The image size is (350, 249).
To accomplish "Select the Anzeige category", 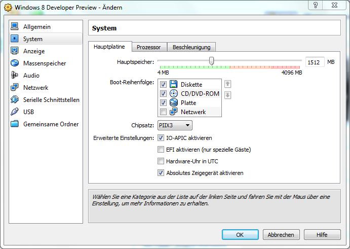I will (x=46, y=51).
